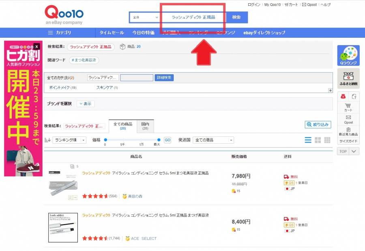Image resolution: width=365 pixels, height=251 pixels.
Task: Switch to detailed list view icon
Action: (308, 140)
